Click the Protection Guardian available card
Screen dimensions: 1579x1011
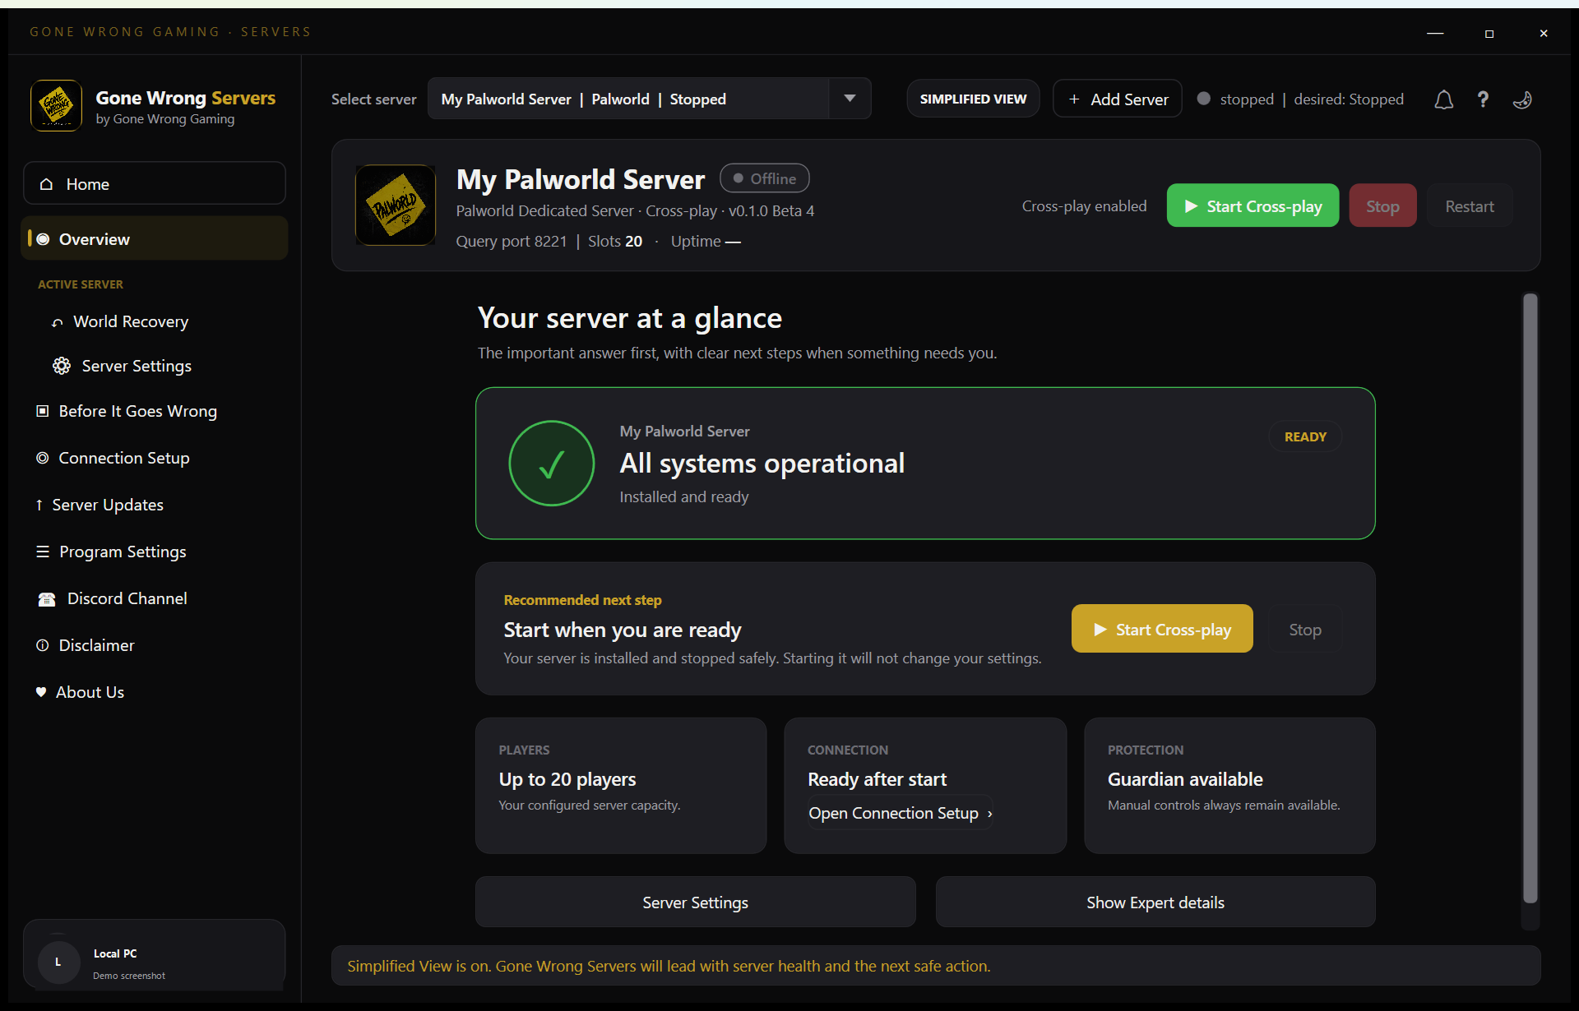(x=1229, y=785)
